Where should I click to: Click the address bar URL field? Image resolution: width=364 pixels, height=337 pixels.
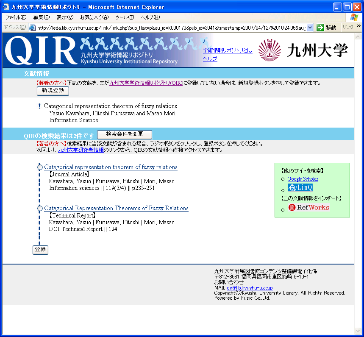[169, 28]
